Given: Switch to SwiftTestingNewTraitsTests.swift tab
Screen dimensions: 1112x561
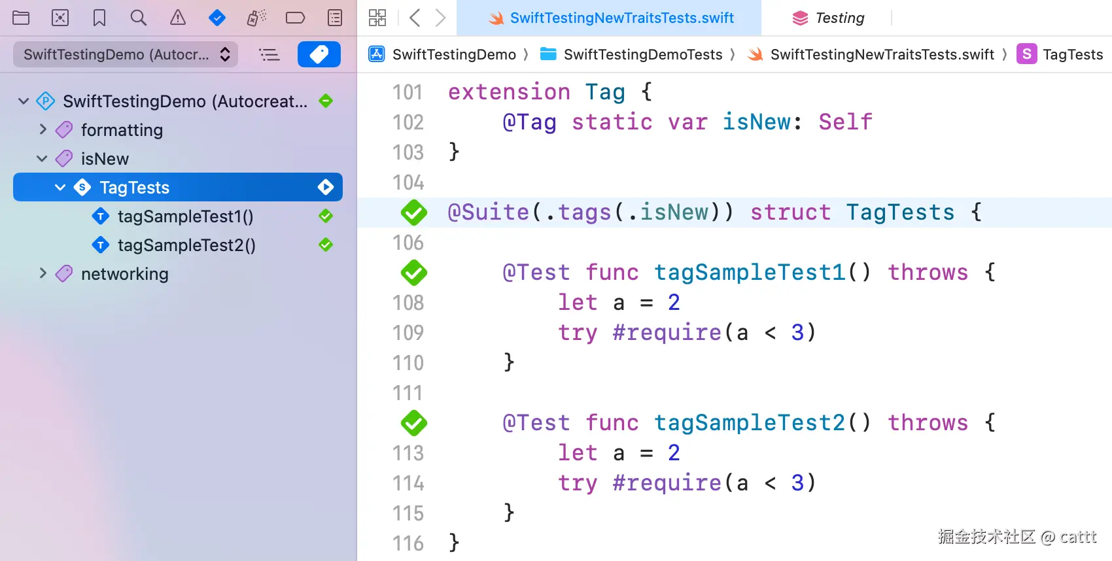Looking at the screenshot, I should click(x=609, y=18).
